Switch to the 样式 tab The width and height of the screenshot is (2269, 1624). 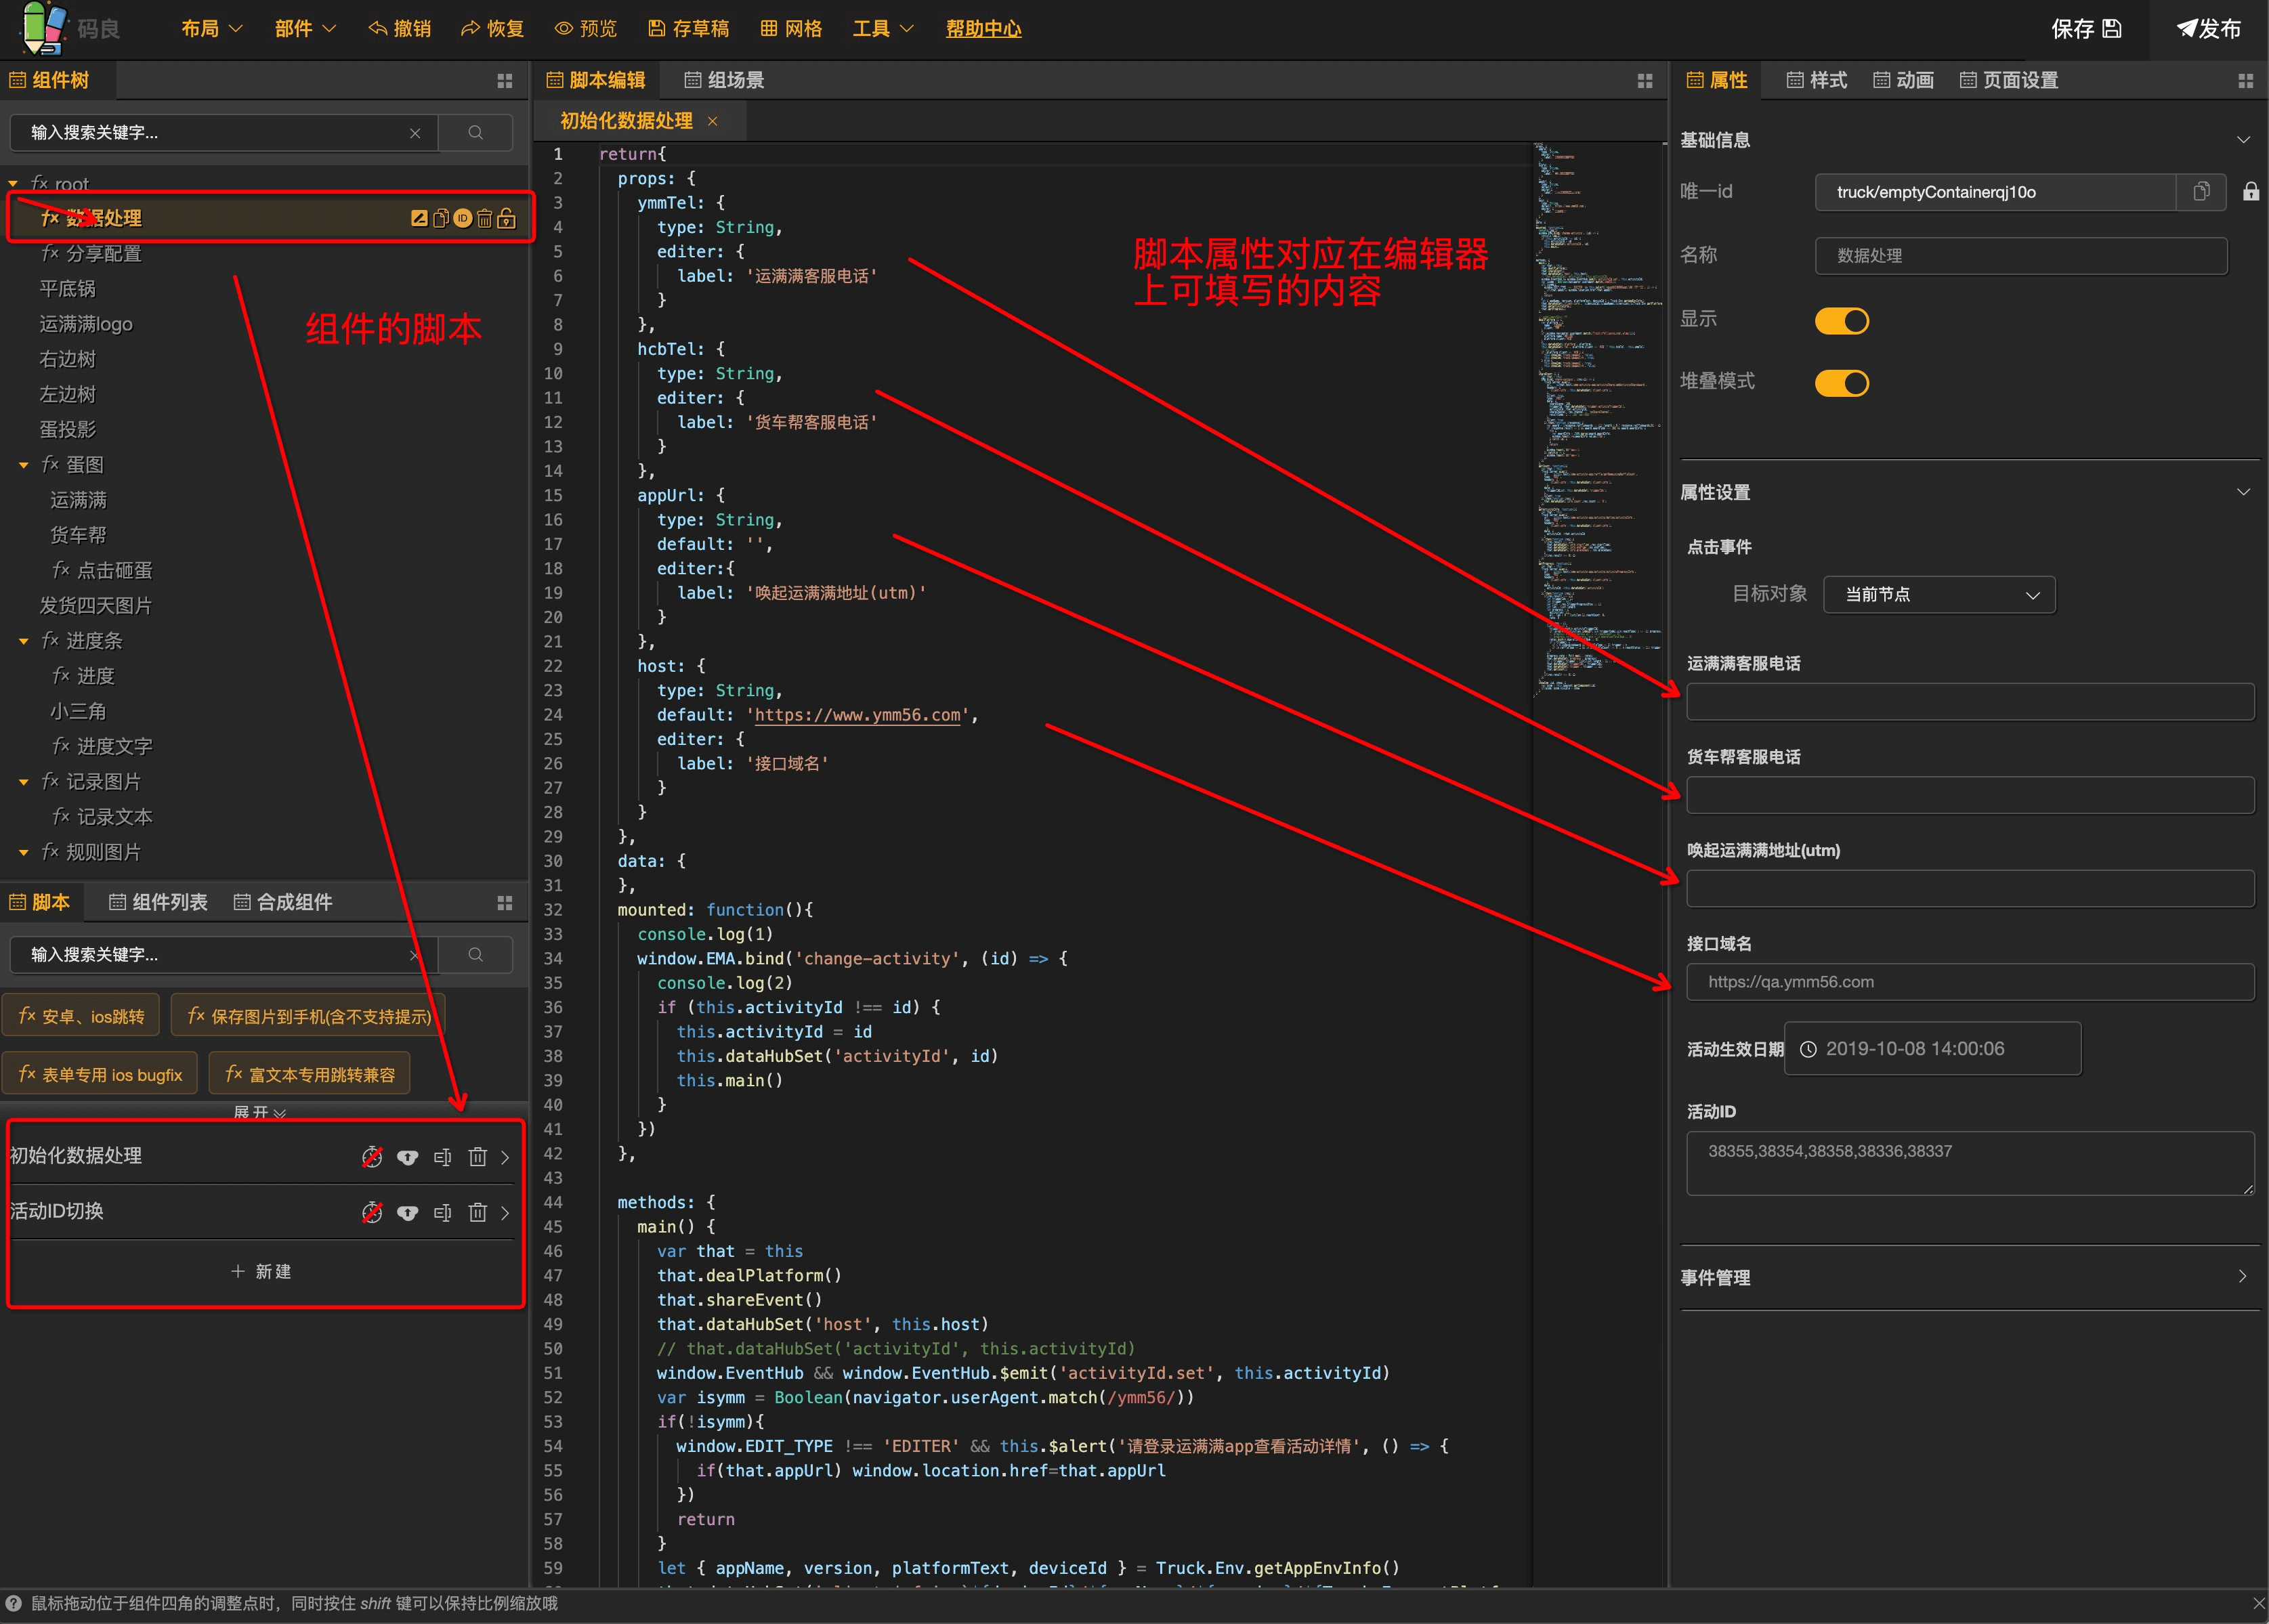click(x=1817, y=80)
